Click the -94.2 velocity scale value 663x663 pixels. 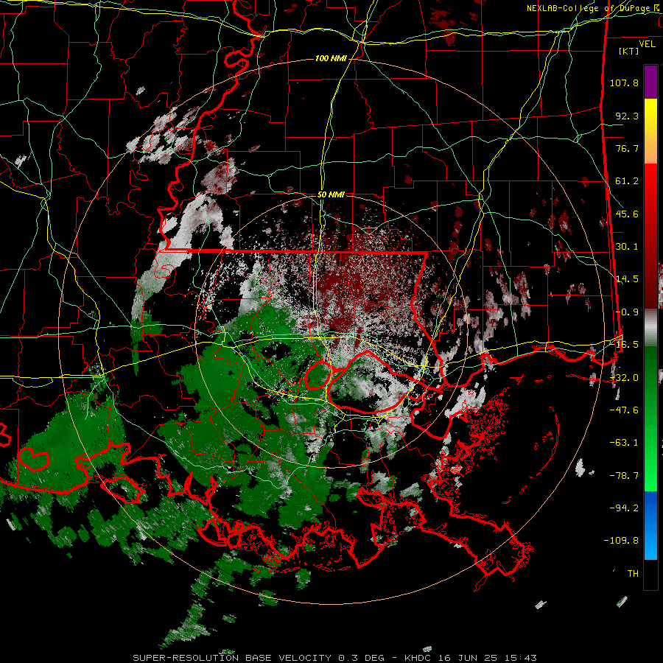pyautogui.click(x=624, y=508)
